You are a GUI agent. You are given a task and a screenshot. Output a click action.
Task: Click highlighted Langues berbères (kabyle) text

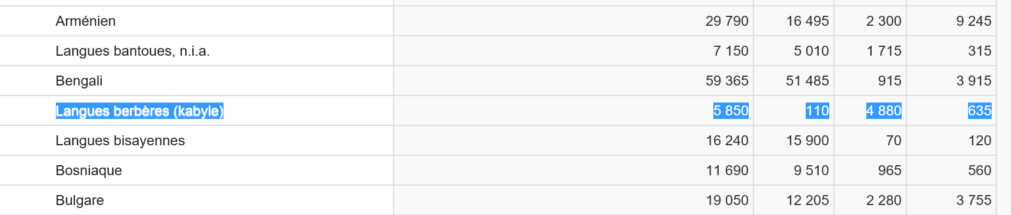pos(139,111)
